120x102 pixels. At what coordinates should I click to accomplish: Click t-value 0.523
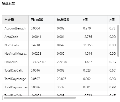(x=87, y=70)
